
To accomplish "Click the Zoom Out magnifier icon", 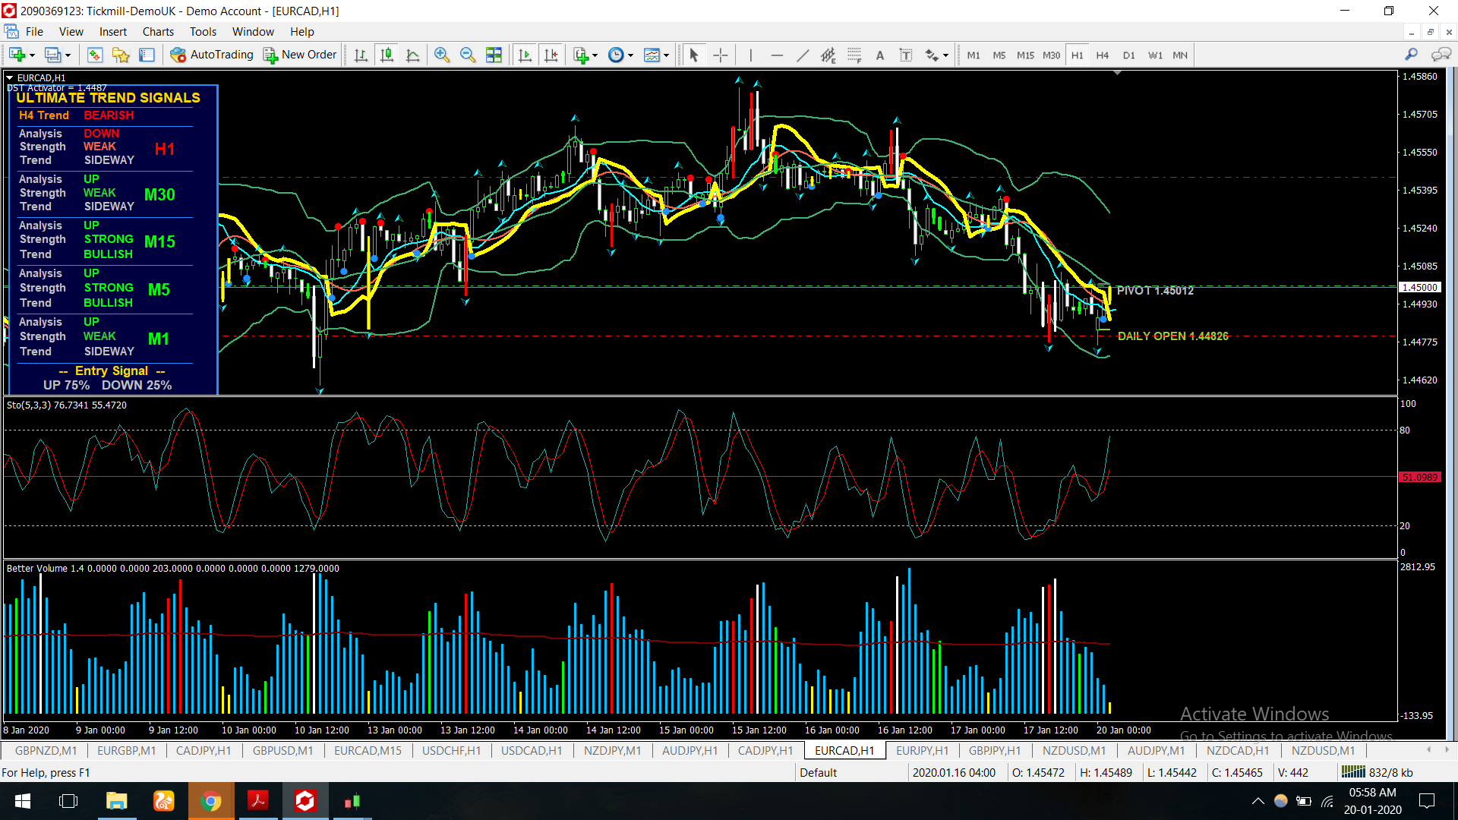I will coord(468,55).
